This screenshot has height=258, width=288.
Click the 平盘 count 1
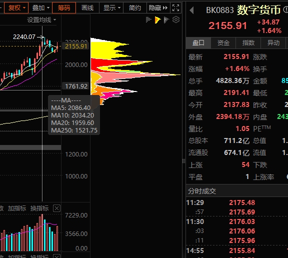coord(247,177)
